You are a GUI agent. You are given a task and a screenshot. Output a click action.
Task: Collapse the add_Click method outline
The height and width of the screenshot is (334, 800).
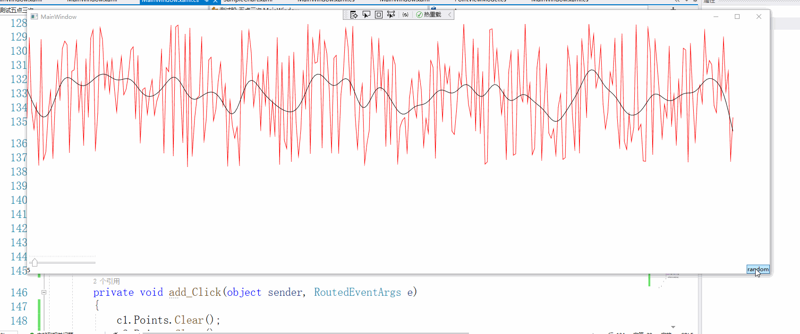44,292
